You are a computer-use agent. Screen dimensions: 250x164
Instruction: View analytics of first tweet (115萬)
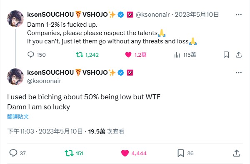(185, 55)
